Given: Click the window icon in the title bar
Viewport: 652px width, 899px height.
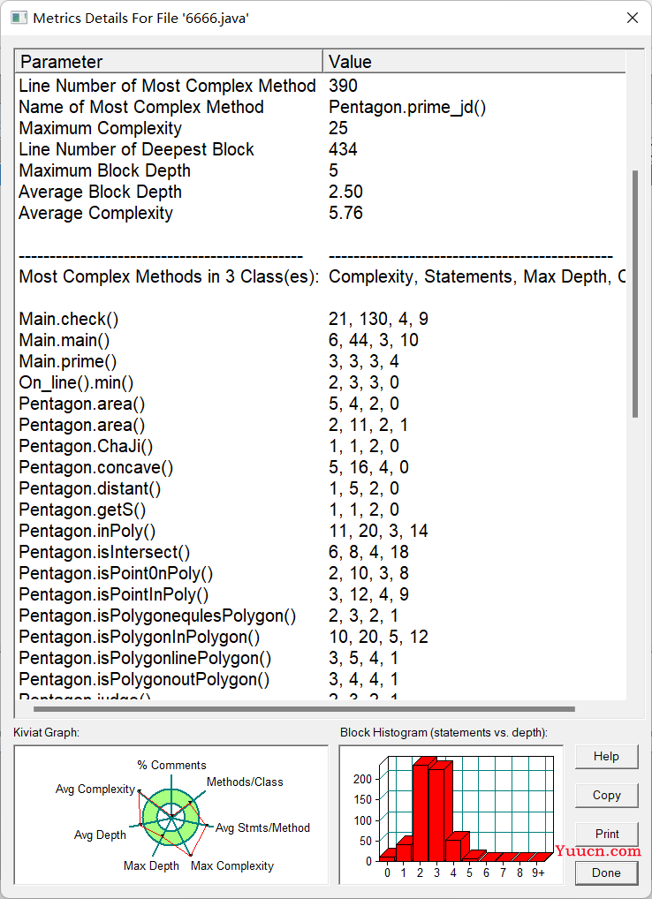Looking at the screenshot, I should [x=19, y=18].
